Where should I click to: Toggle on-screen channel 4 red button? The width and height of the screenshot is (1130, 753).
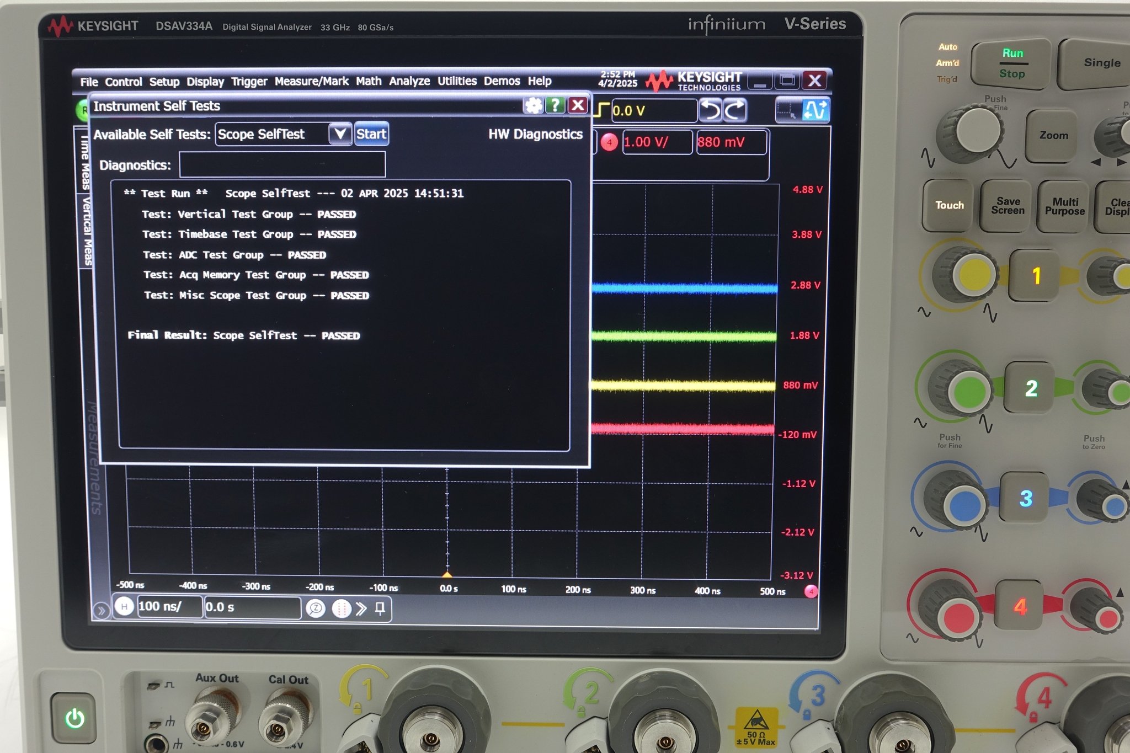coord(609,142)
